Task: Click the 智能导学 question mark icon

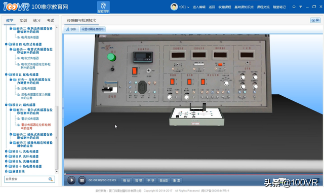Action: [103, 6]
